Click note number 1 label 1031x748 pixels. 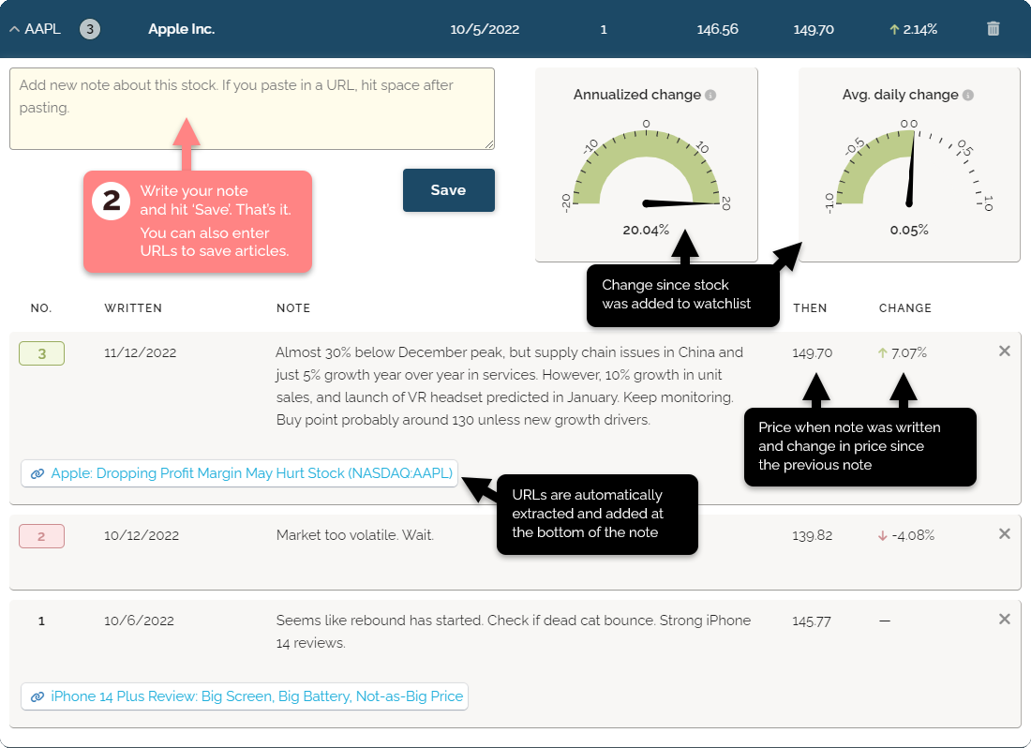41,621
